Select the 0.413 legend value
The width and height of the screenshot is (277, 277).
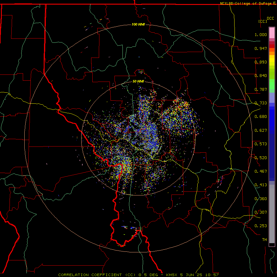pyautogui.click(x=261, y=185)
